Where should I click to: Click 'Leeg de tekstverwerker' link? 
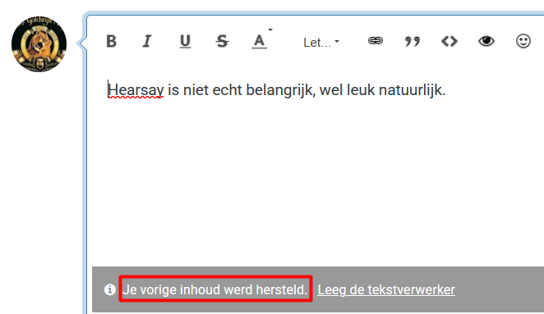tap(386, 289)
